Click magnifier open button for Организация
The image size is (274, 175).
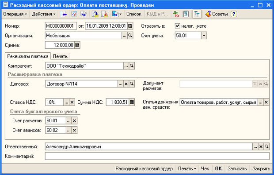click(x=130, y=36)
